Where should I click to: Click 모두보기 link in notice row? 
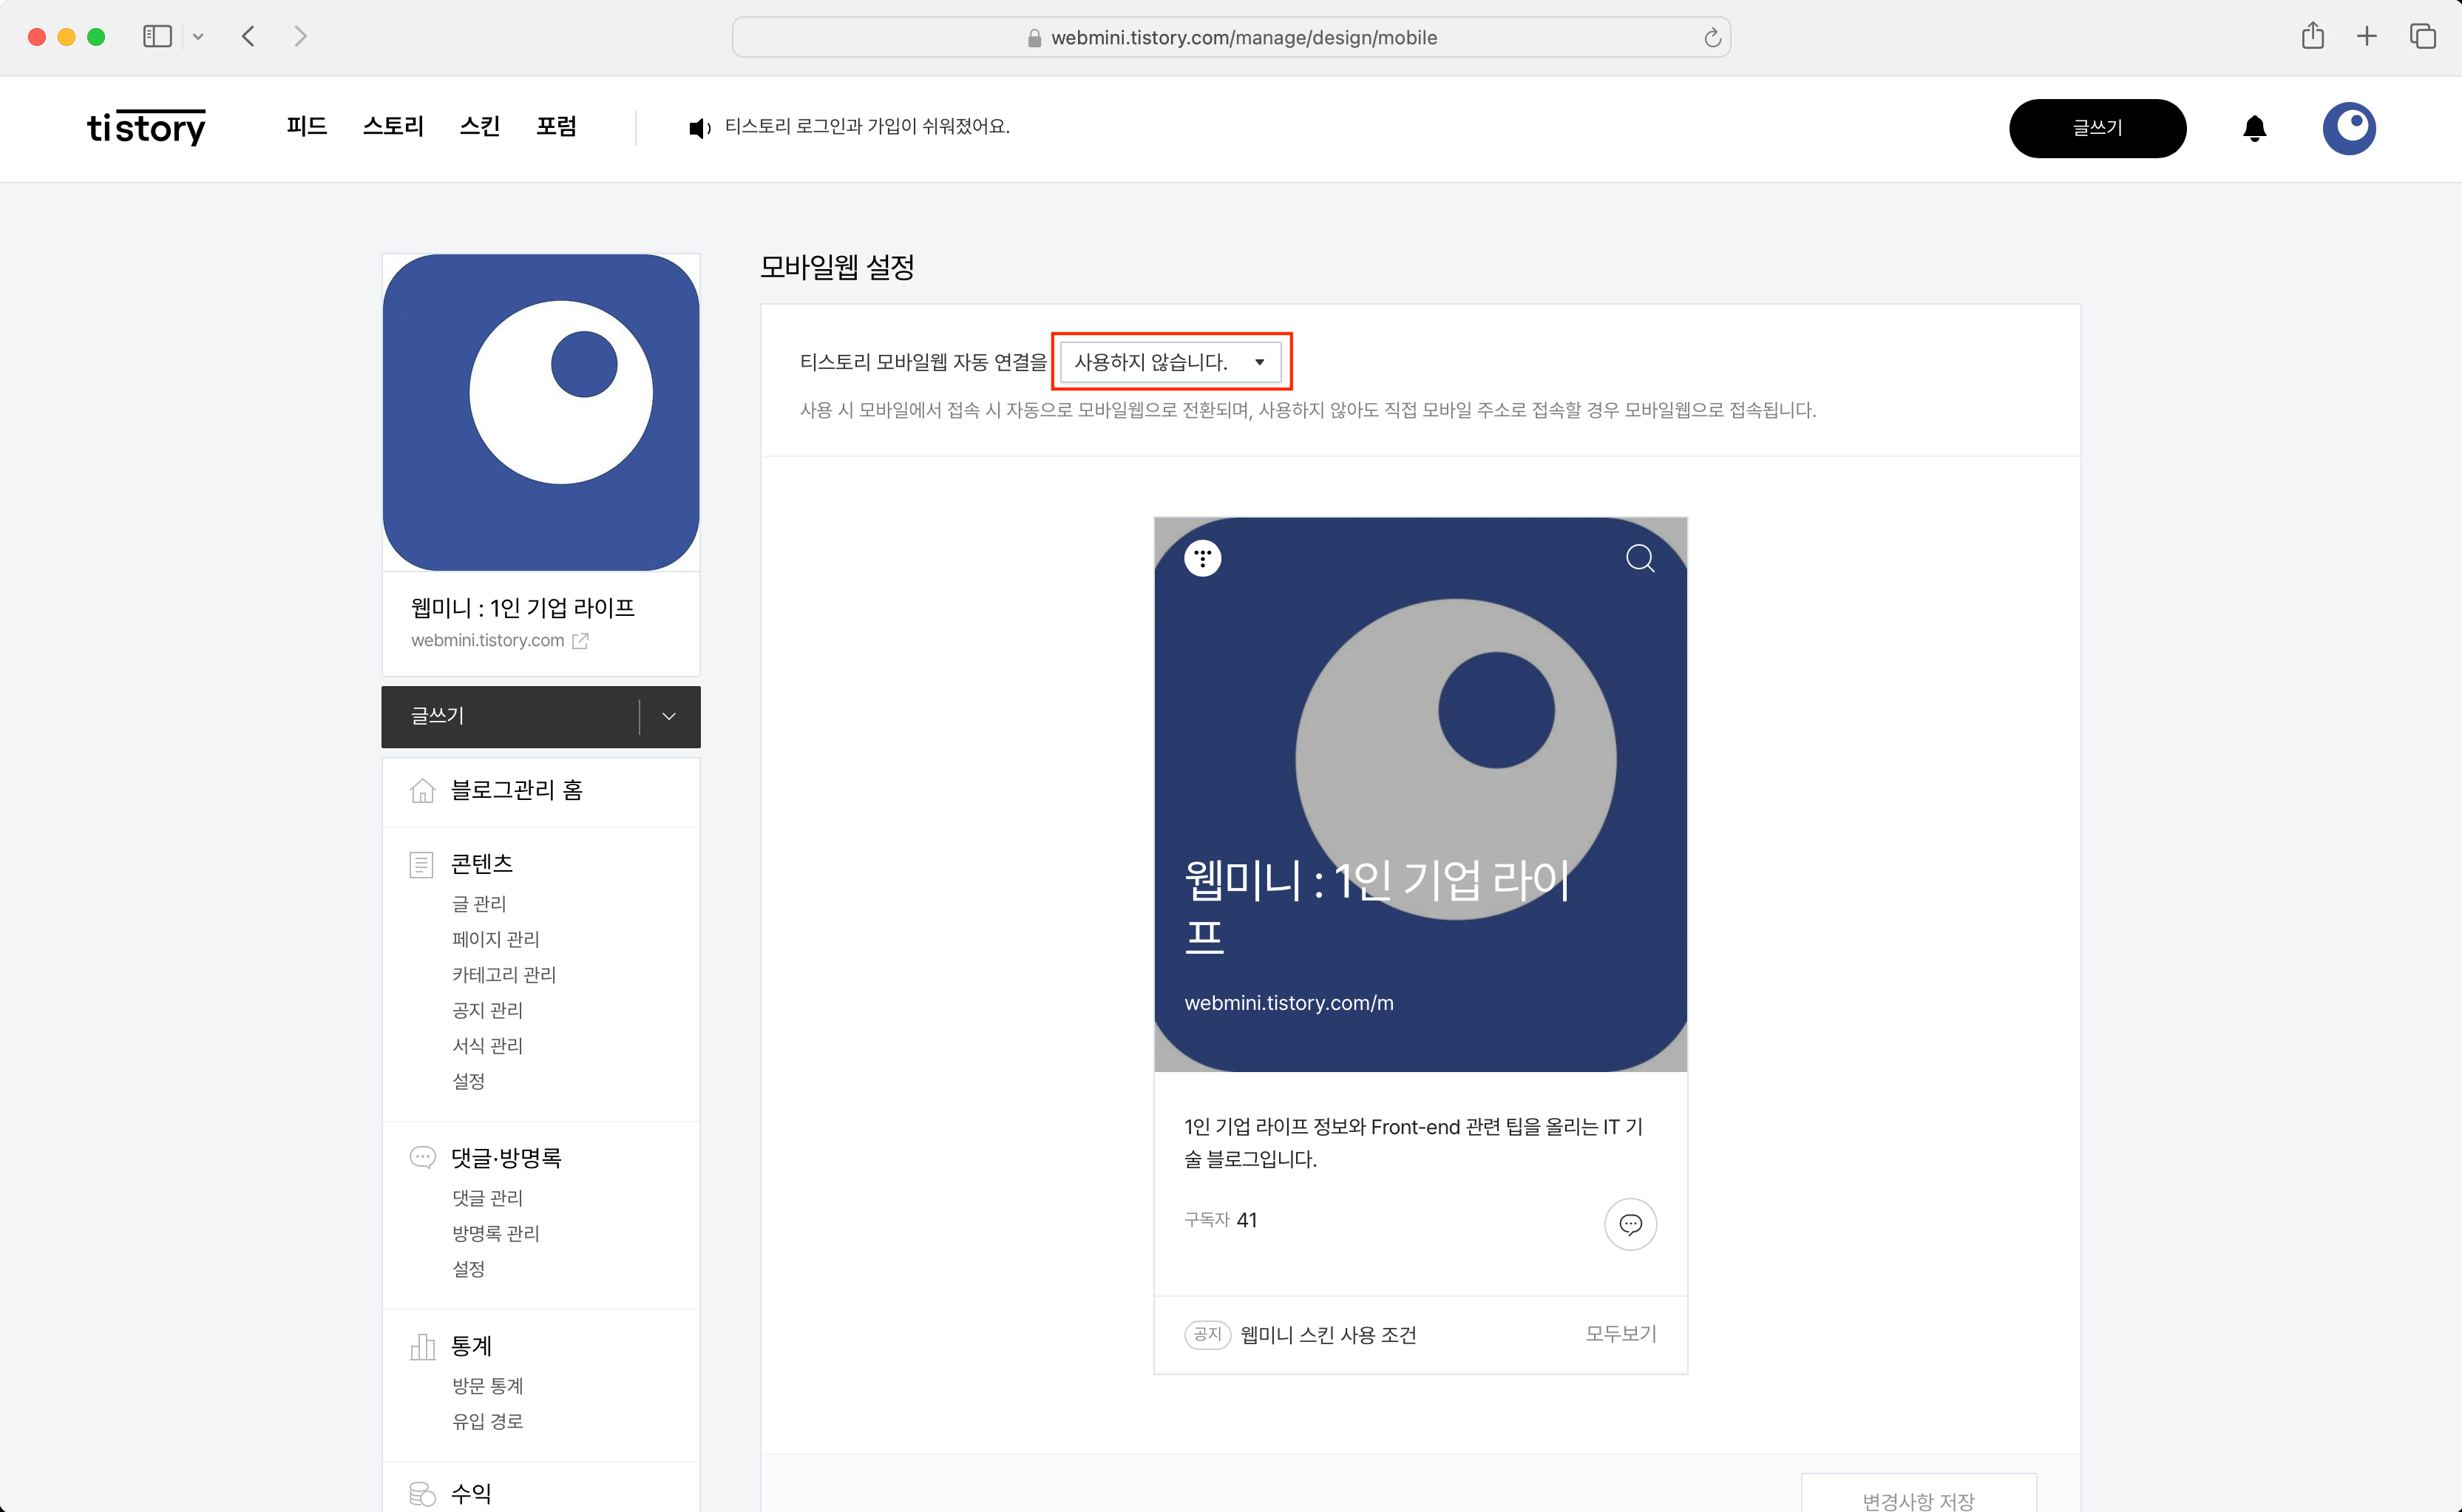(x=1620, y=1334)
